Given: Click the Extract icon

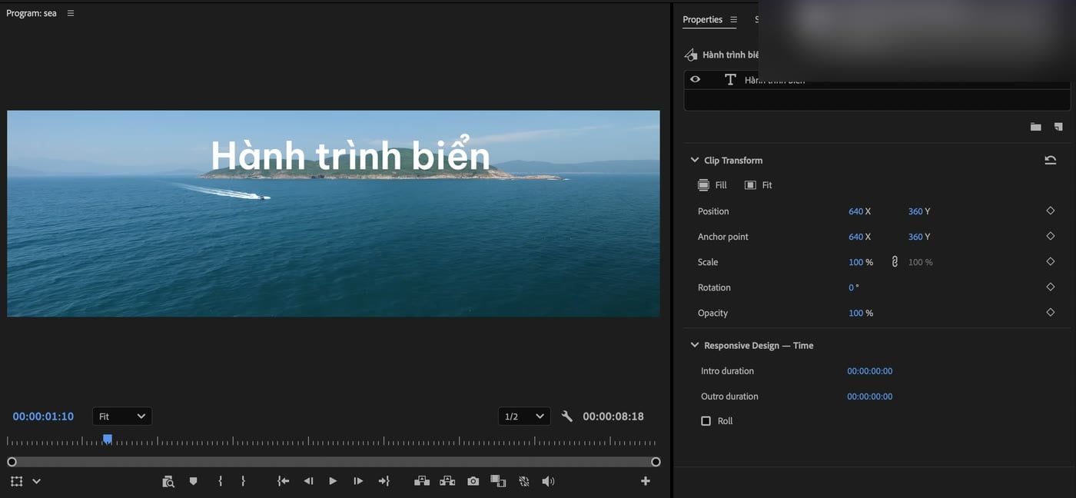Looking at the screenshot, I should [447, 481].
